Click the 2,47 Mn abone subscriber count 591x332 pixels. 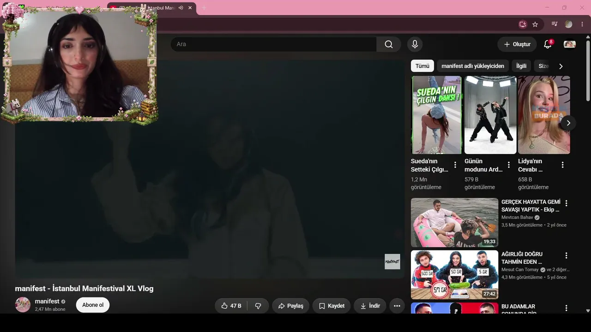pyautogui.click(x=50, y=309)
